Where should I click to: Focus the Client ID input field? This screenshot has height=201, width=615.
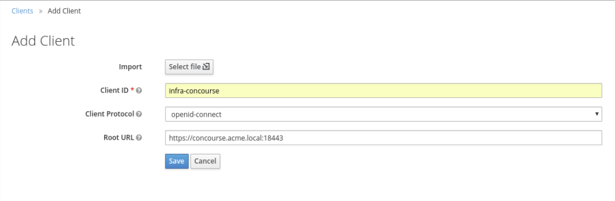pyautogui.click(x=383, y=90)
